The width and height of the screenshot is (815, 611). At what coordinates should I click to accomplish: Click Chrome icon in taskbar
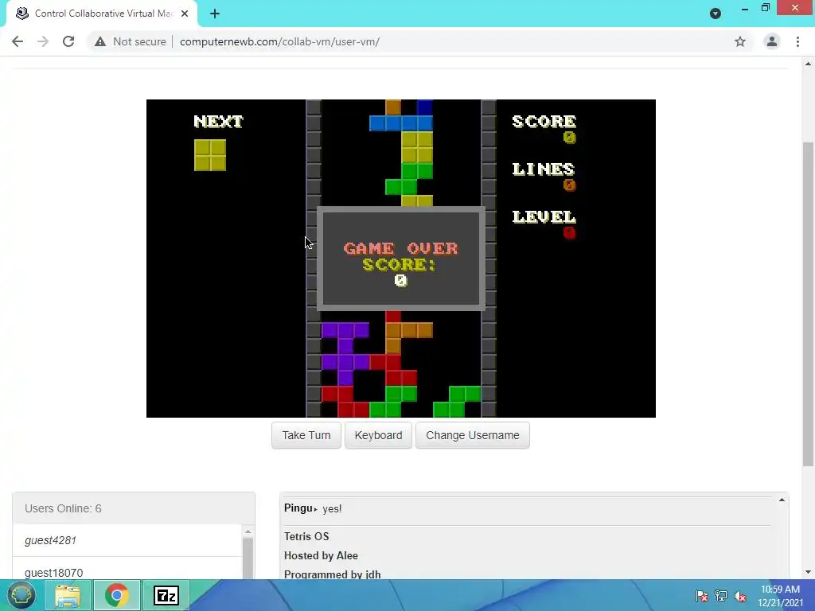coord(116,595)
